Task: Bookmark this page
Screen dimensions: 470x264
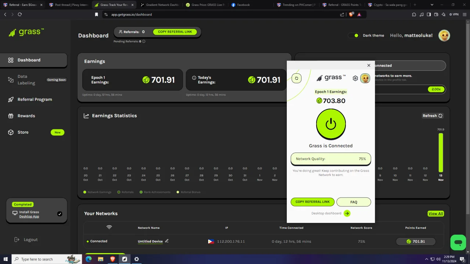Action: click(x=97, y=14)
